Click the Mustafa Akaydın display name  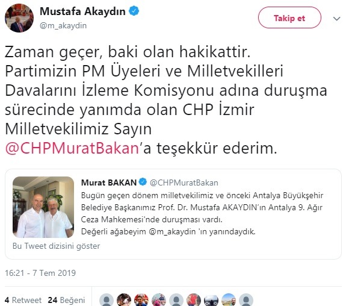82,11
